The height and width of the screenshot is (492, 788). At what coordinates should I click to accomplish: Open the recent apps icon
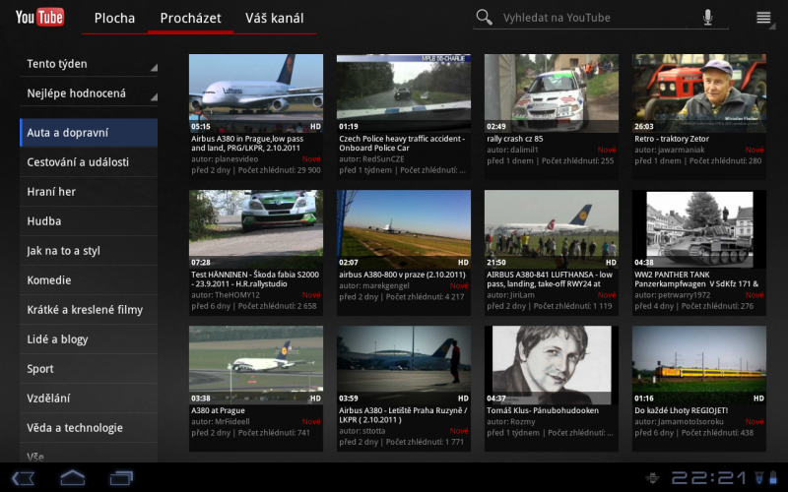pyautogui.click(x=121, y=478)
